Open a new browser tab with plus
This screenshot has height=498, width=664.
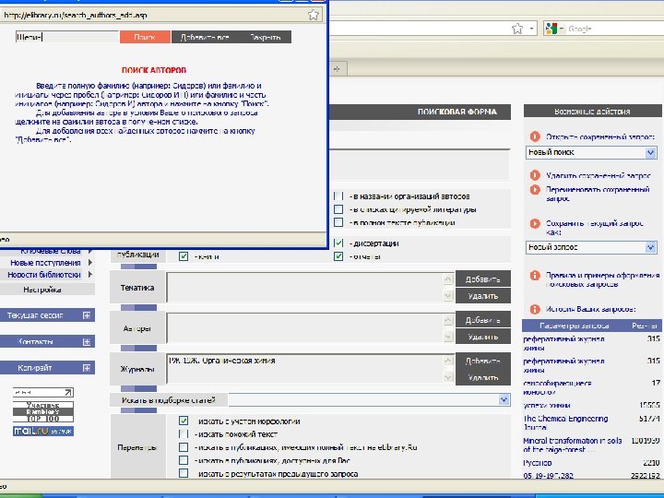338,68
